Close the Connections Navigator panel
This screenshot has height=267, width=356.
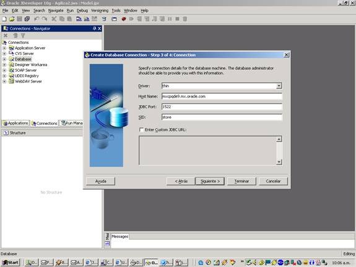99,28
